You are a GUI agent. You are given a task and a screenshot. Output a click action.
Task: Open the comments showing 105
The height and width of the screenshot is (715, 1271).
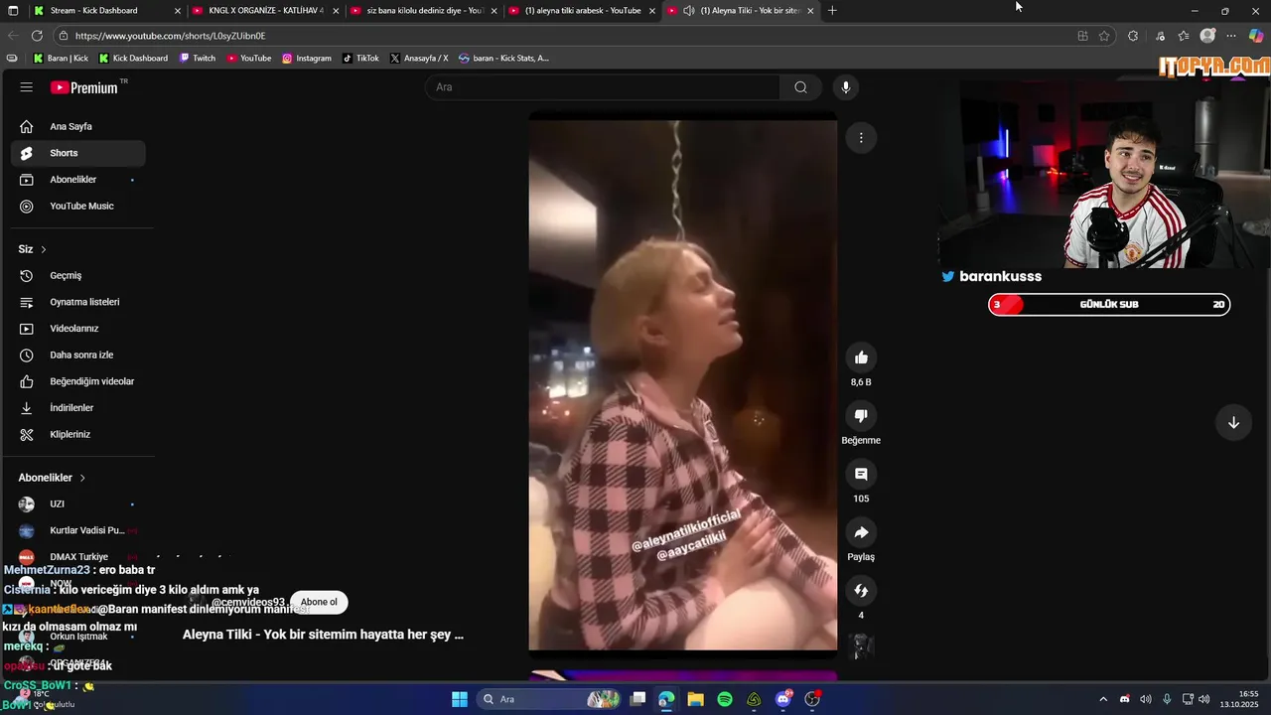click(861, 474)
